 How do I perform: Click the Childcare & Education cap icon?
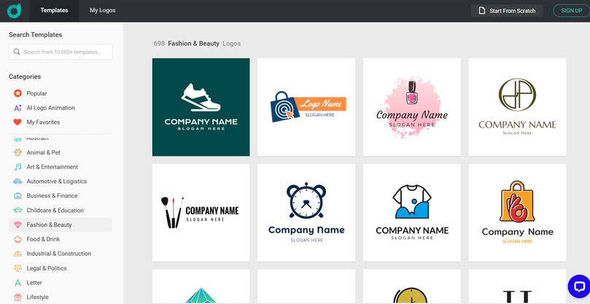coord(18,210)
